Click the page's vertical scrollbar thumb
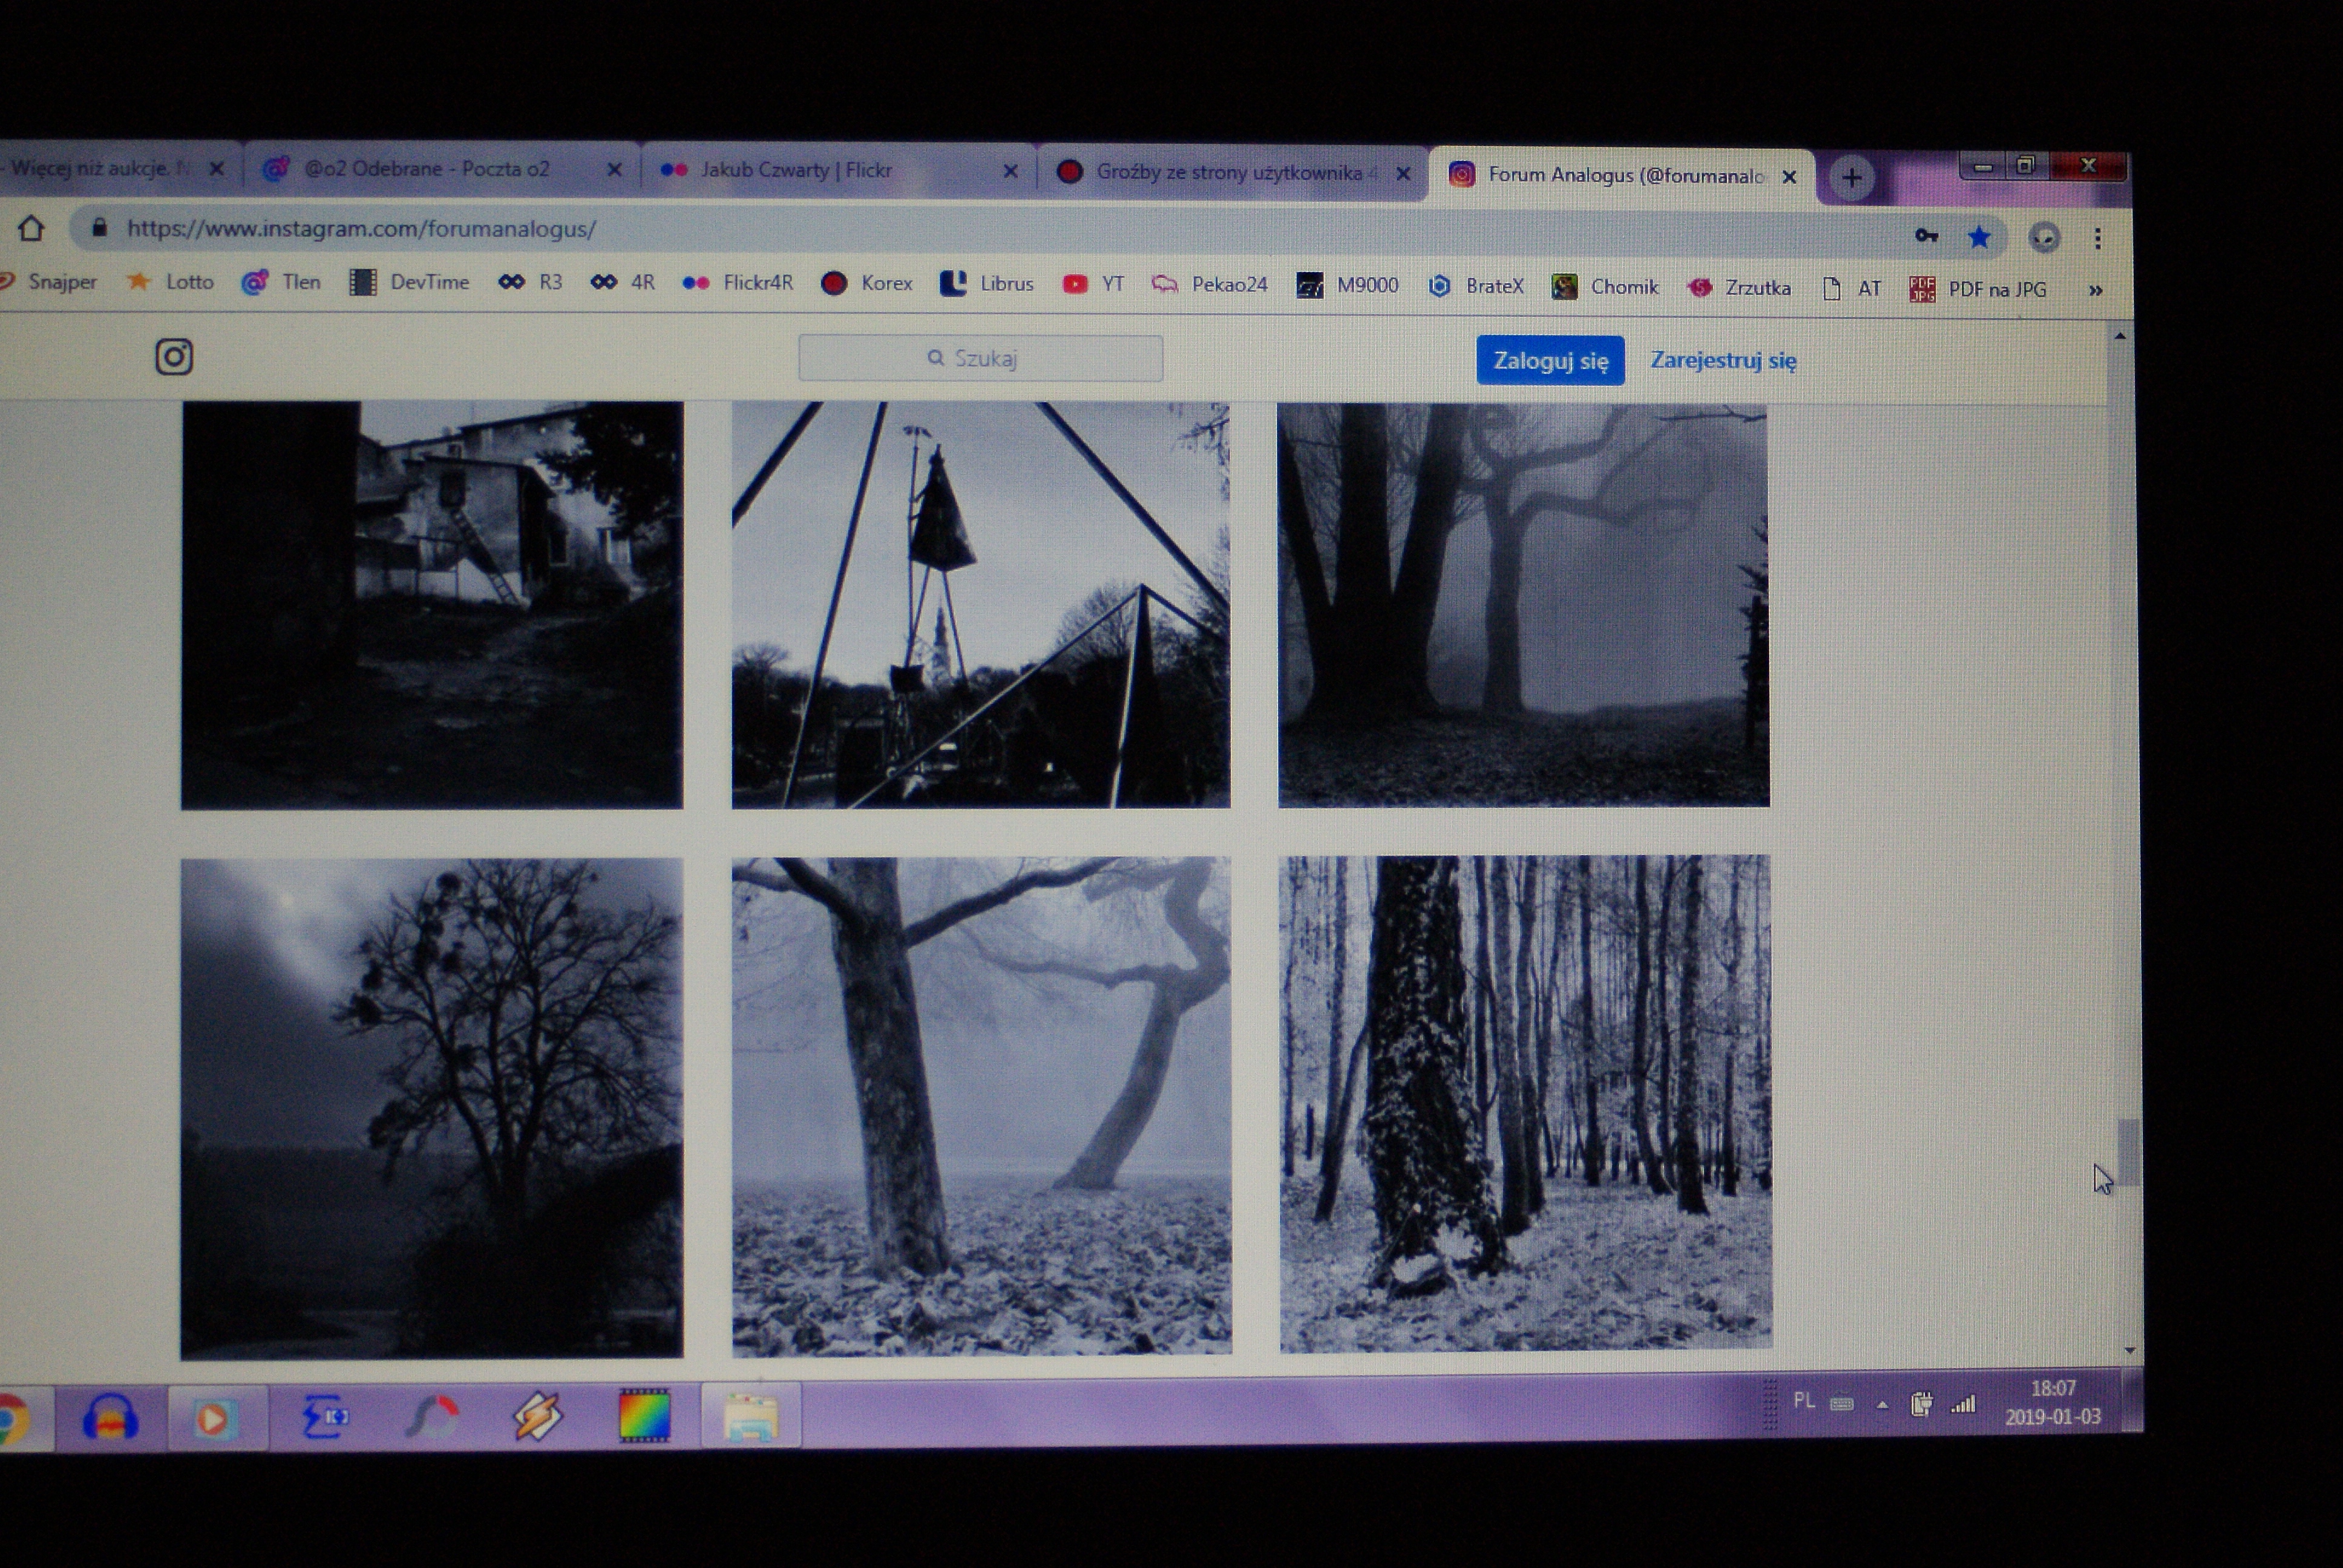This screenshot has height=1568, width=2343. (2128, 1153)
